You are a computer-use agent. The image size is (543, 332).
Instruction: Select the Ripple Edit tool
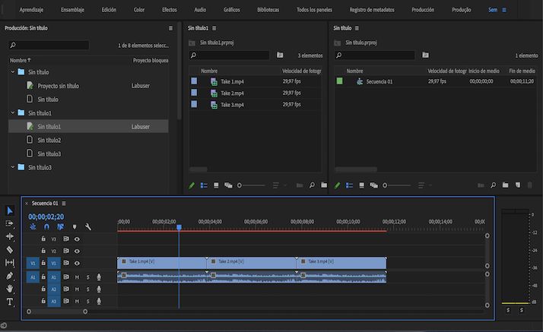point(10,236)
